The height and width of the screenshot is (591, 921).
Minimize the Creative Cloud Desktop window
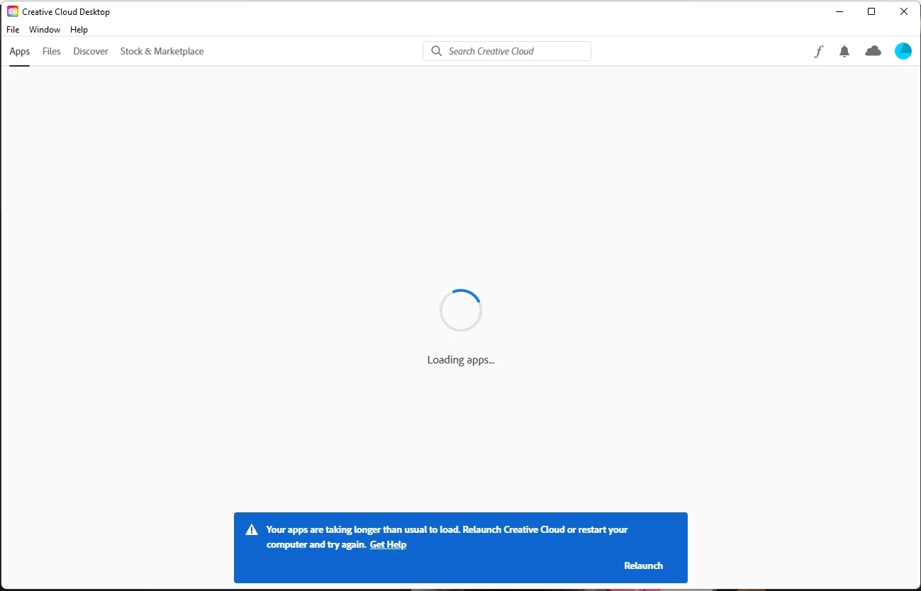(839, 11)
